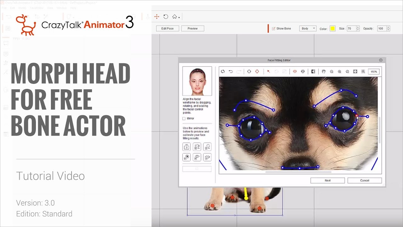The width and height of the screenshot is (403, 227).
Task: Toggle the split compare view icon
Action: click(313, 72)
